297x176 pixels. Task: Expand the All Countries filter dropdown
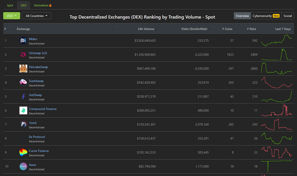tap(36, 16)
